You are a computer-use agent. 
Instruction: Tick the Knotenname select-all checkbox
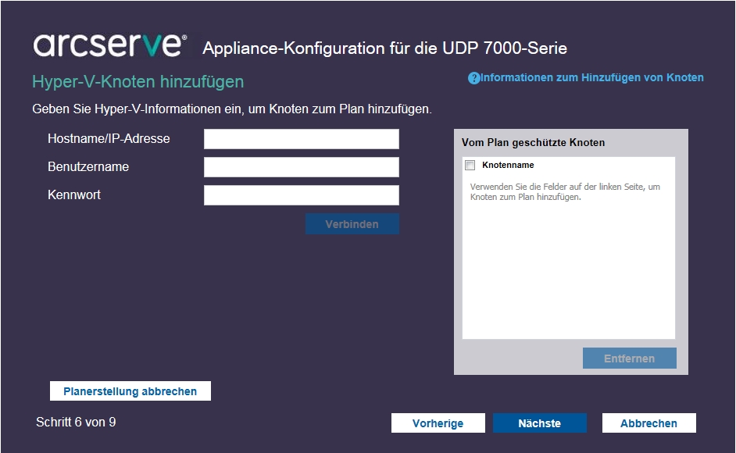(470, 166)
